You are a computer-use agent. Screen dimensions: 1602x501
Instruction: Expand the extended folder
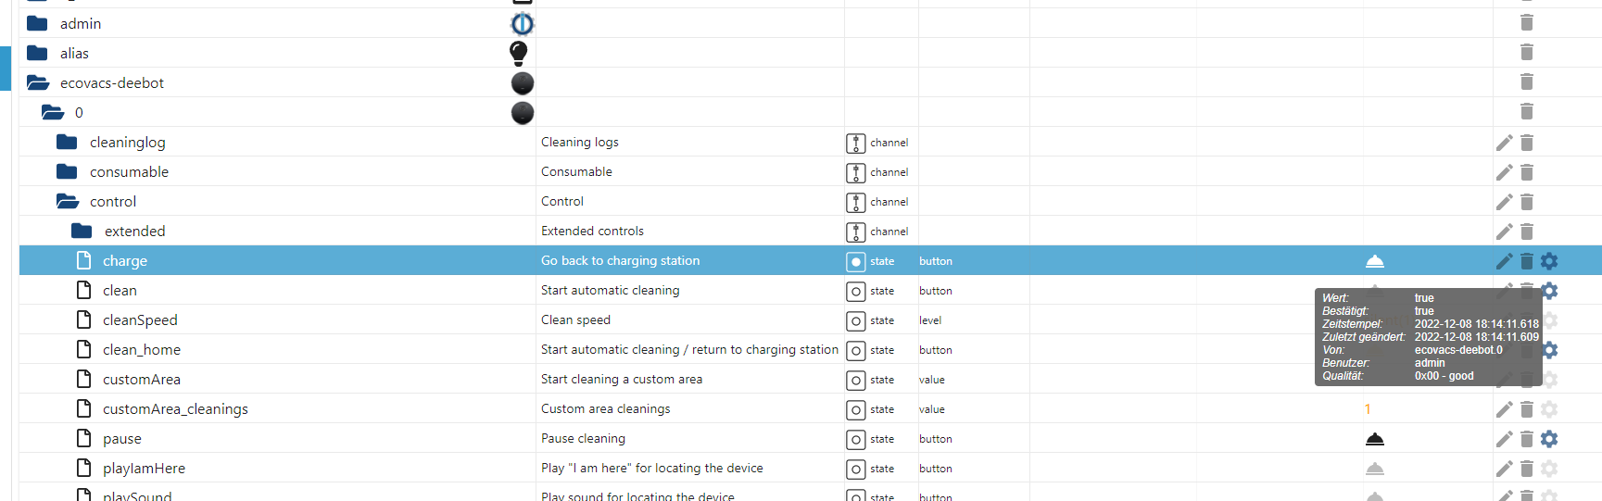(82, 231)
